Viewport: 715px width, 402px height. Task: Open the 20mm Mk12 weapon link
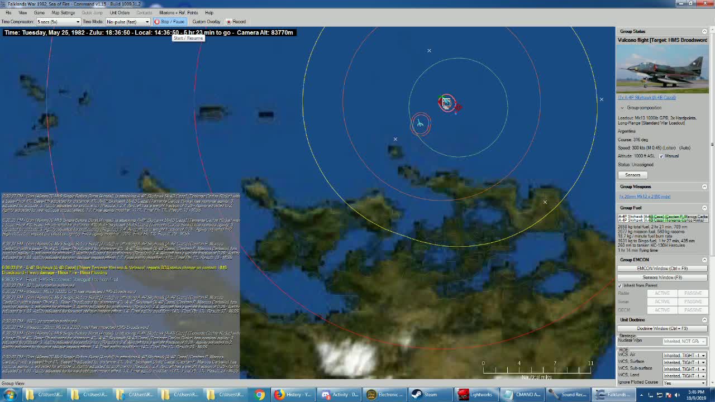[644, 197]
